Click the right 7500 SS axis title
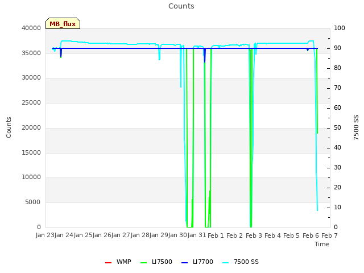 (x=356, y=127)
